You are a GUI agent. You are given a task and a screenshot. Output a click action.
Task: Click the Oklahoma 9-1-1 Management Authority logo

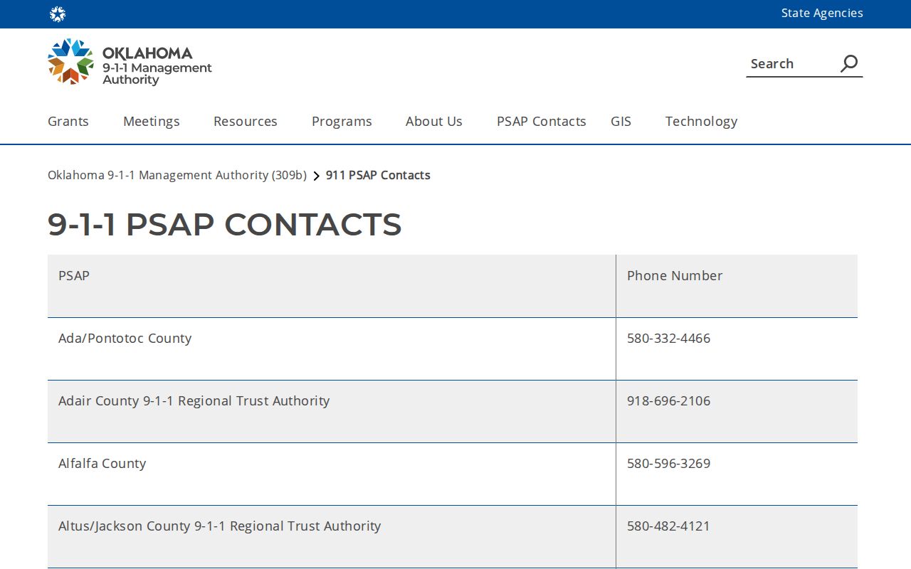click(x=130, y=62)
